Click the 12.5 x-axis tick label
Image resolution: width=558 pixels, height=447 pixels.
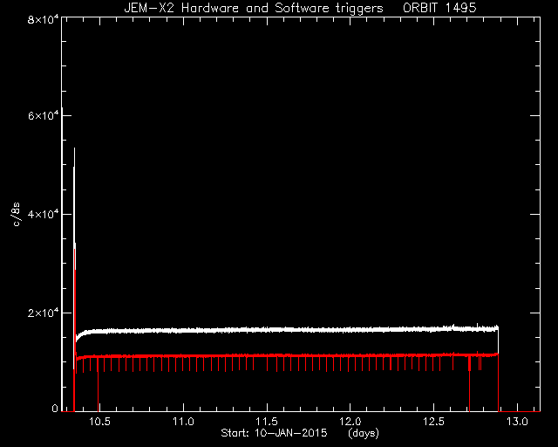coord(433,422)
